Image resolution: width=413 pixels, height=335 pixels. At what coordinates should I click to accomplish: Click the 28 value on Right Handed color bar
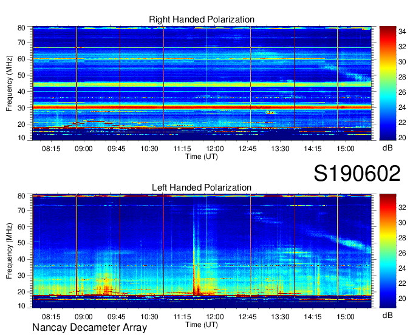[402, 77]
